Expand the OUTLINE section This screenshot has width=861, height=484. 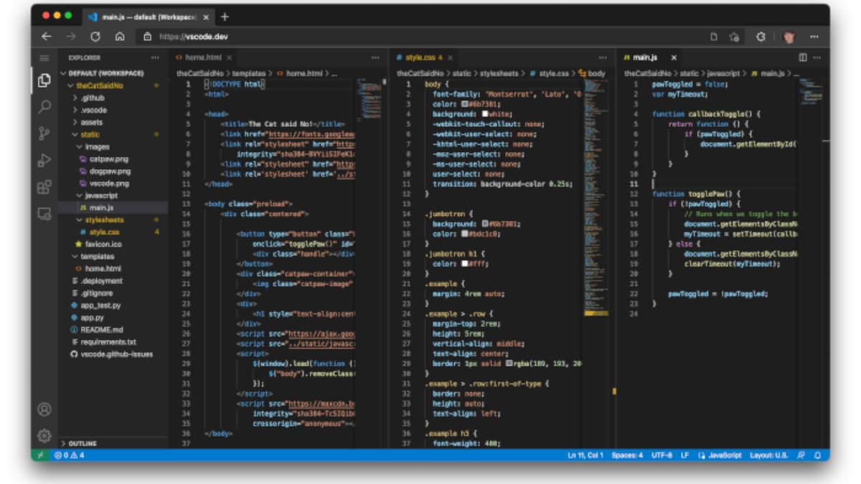pos(83,443)
